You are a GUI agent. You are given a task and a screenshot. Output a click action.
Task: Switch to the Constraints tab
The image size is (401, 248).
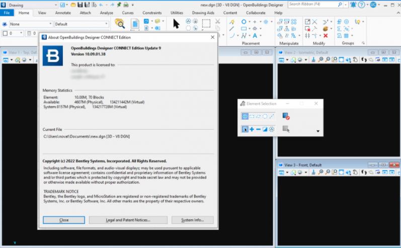pyautogui.click(x=152, y=13)
